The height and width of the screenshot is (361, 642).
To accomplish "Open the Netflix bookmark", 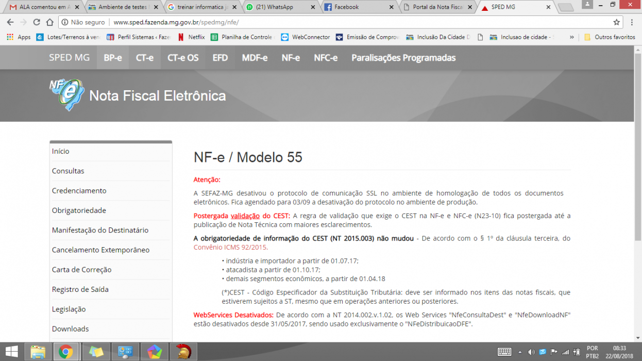I will point(191,37).
